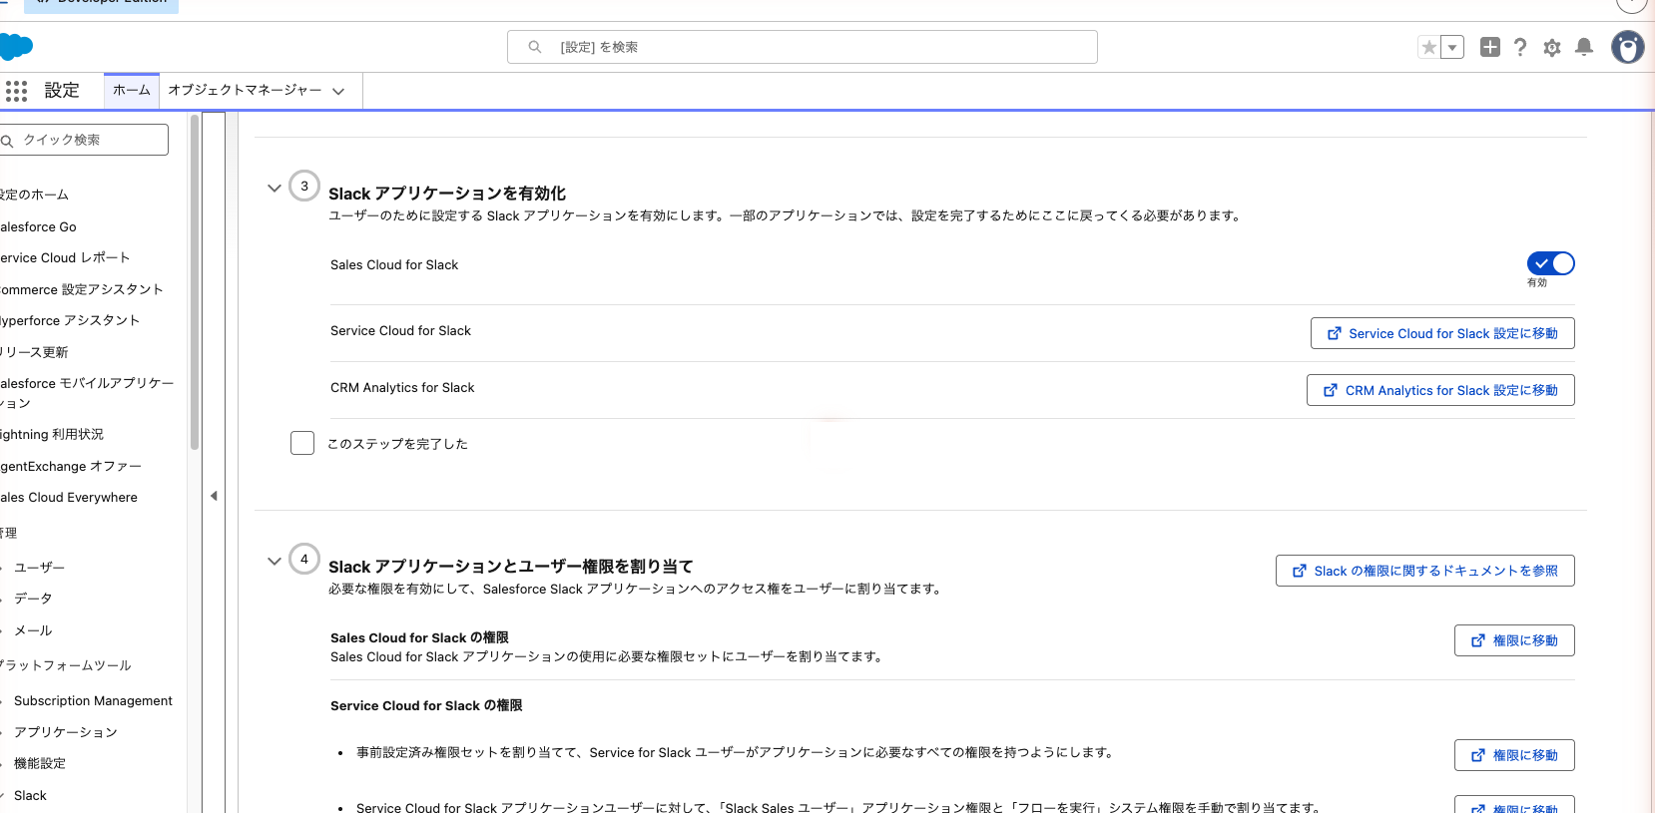1655x813 pixels.
Task: Open Lightning 利用状況 in sidebar
Action: coord(52,434)
